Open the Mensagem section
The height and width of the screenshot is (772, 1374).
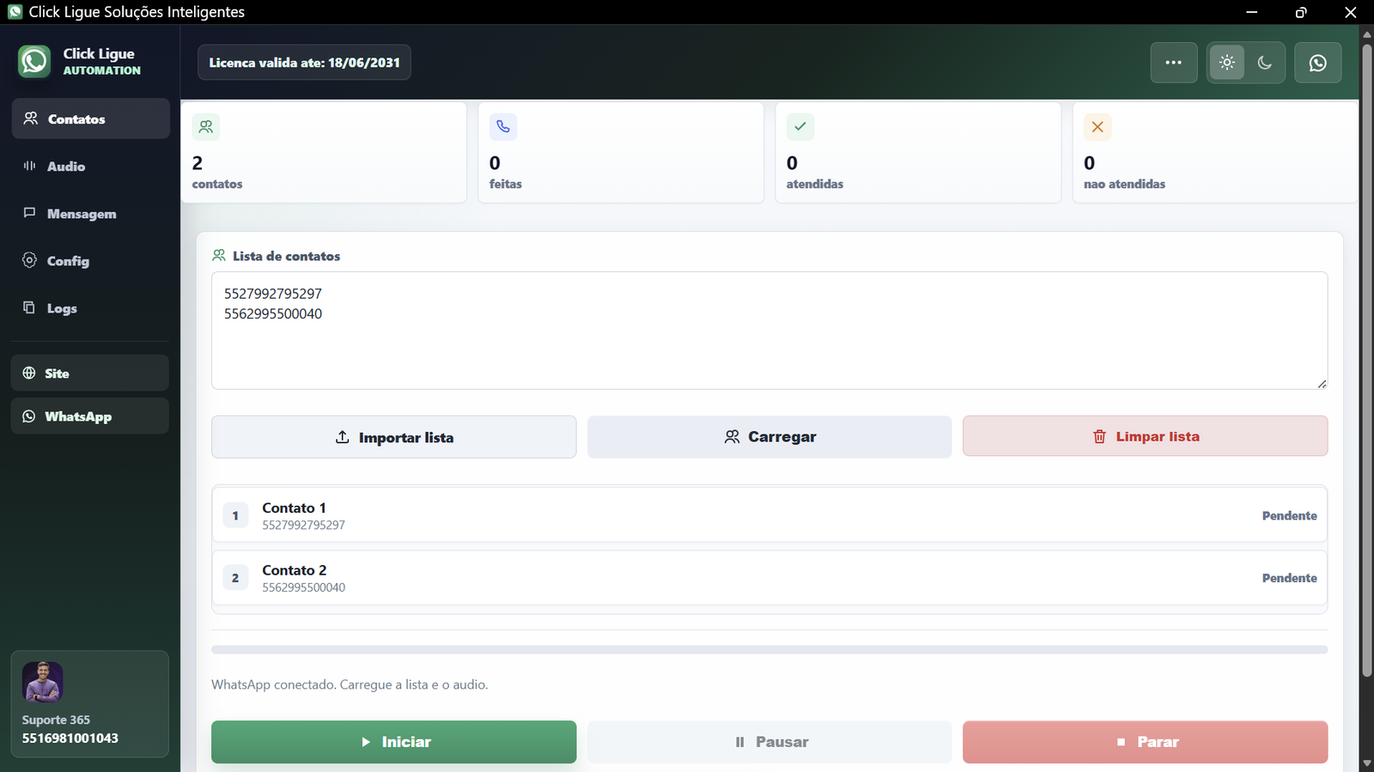[x=91, y=213]
